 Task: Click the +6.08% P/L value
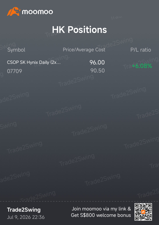[x=142, y=66]
